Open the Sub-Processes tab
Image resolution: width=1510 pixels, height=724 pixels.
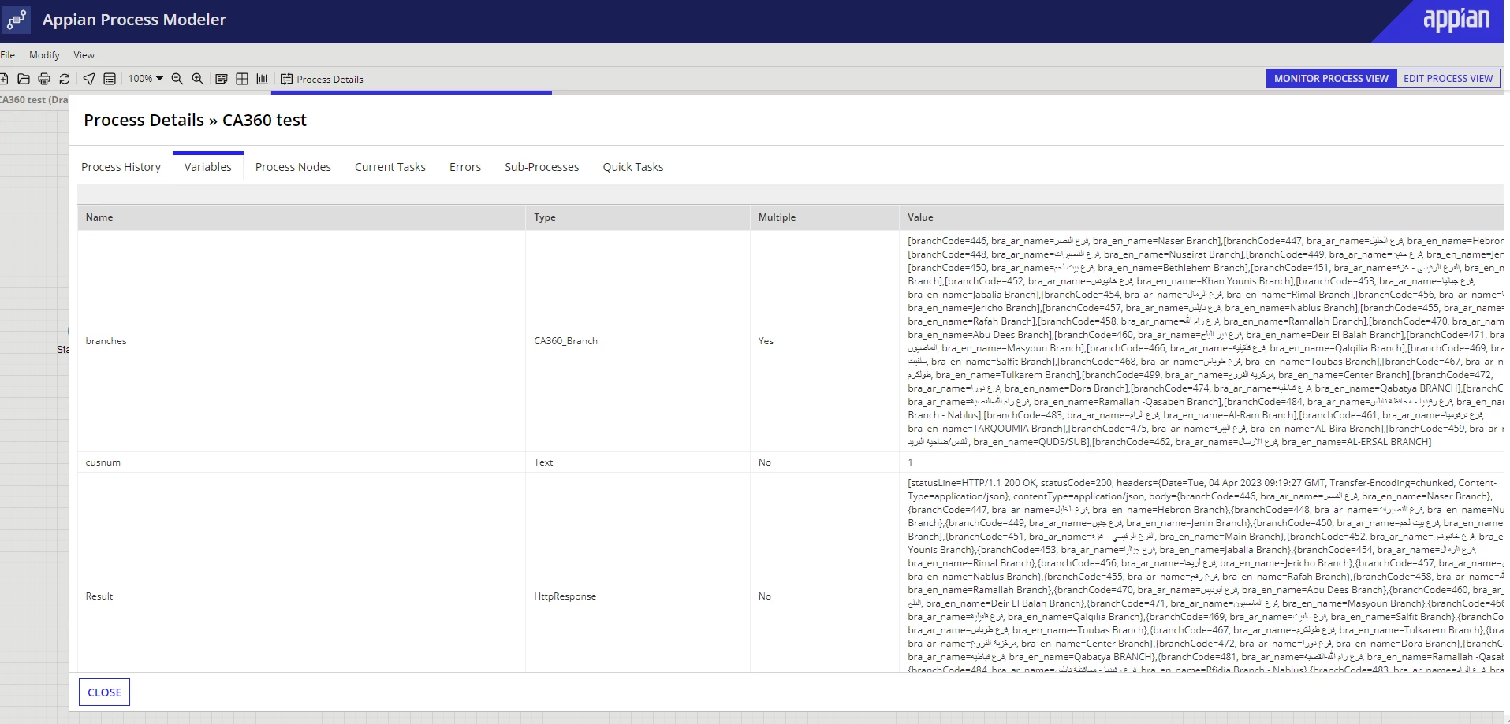pyautogui.click(x=542, y=167)
